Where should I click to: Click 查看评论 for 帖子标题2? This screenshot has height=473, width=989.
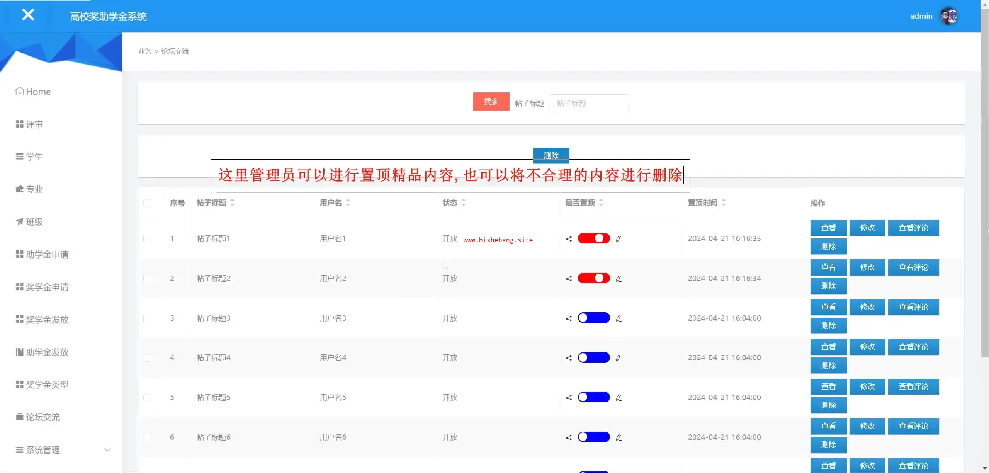[x=913, y=267]
